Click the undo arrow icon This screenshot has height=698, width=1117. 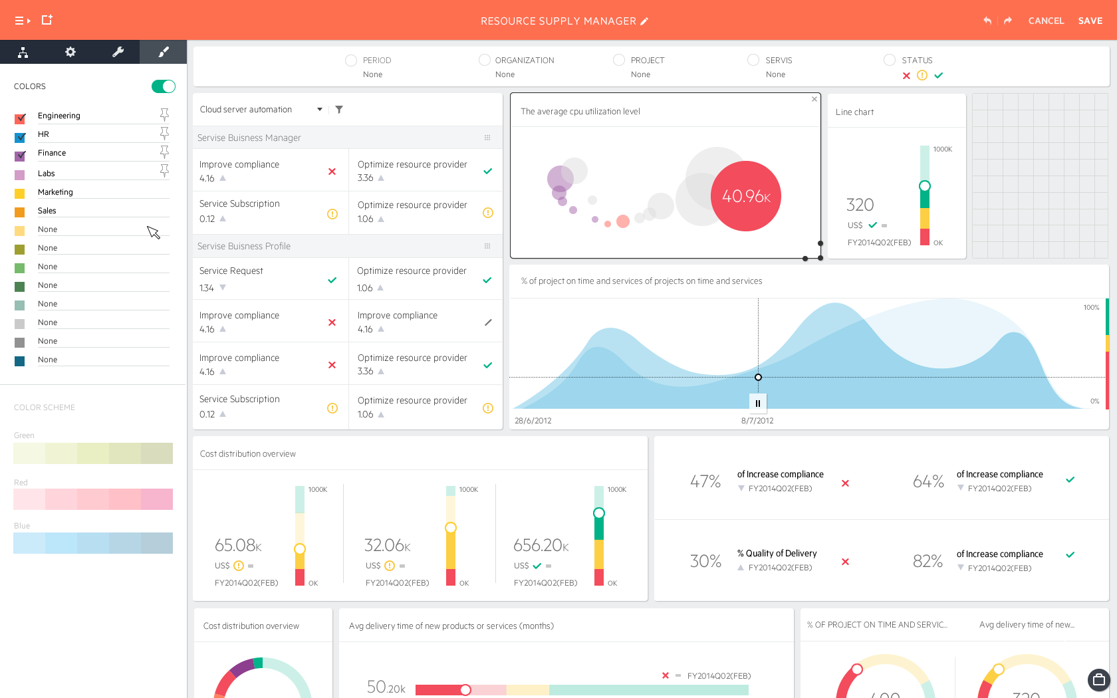[x=987, y=21]
